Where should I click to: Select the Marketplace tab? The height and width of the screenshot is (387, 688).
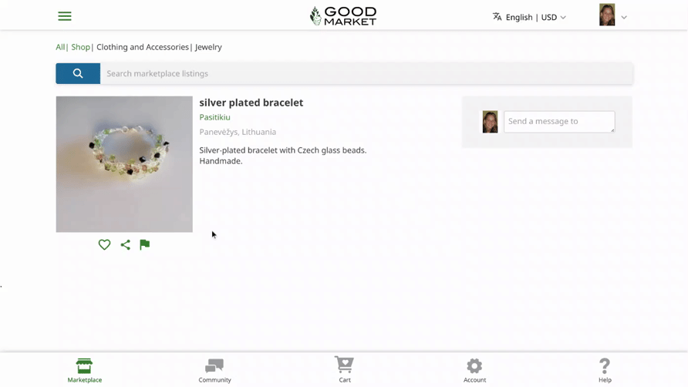coord(84,371)
